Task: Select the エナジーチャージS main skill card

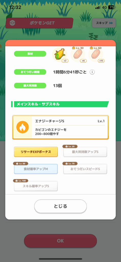Action: point(60,127)
